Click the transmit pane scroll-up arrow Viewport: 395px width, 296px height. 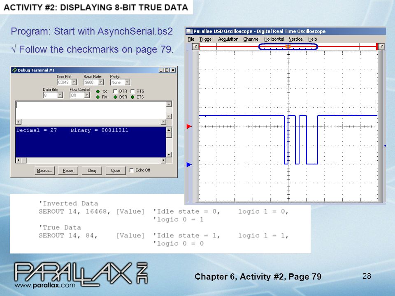(x=169, y=104)
